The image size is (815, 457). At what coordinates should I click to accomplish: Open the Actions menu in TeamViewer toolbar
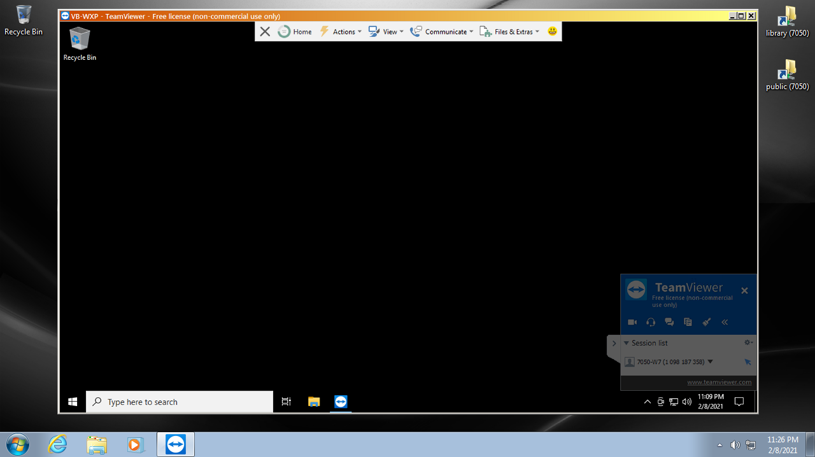(x=341, y=31)
